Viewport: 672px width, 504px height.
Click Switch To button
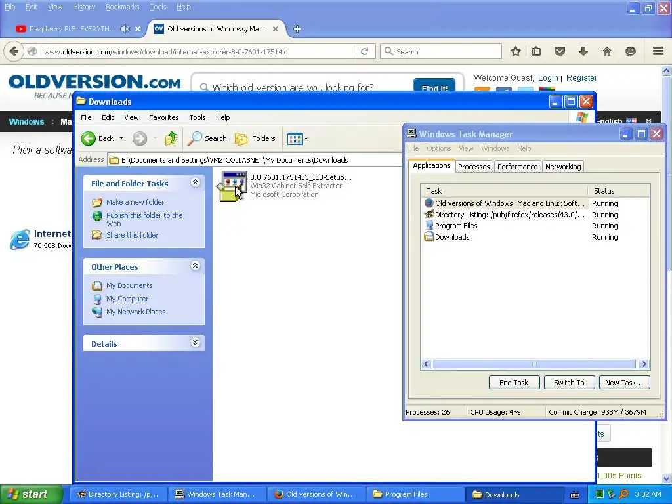[569, 383]
